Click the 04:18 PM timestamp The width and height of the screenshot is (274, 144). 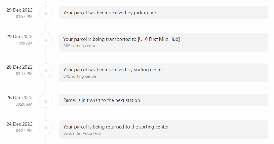(24, 74)
